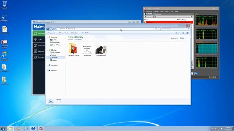
Task: Collapse the Processes section header in KillSwitch
Action: (191, 17)
